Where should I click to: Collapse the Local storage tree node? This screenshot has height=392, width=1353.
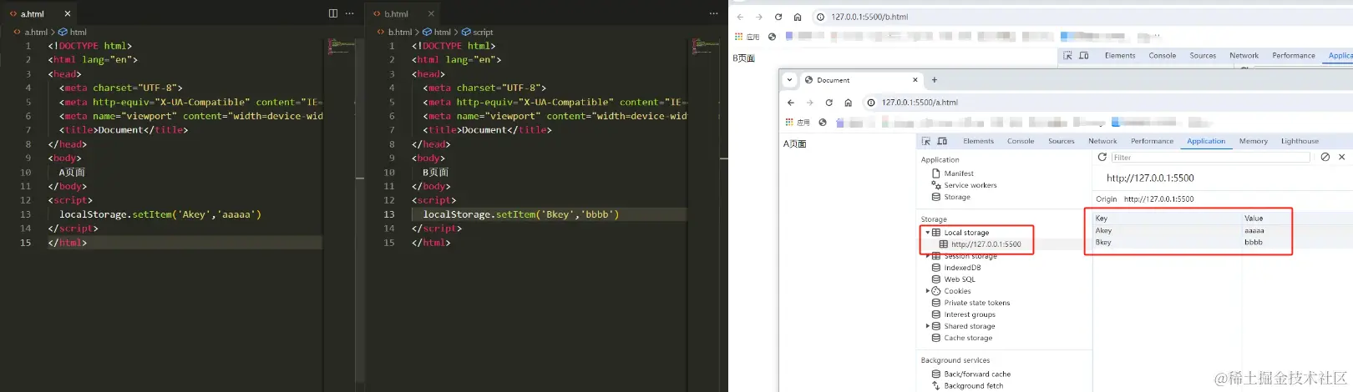tap(927, 233)
